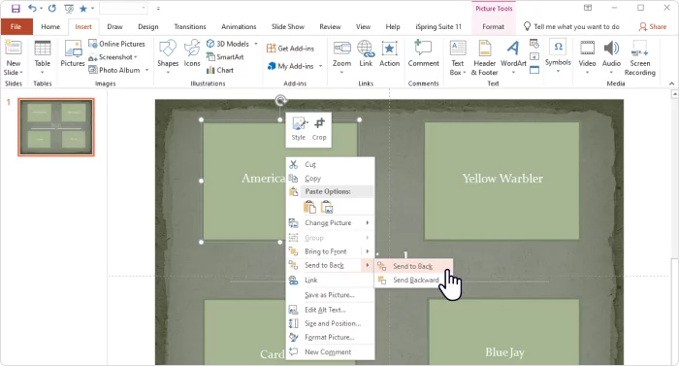Click the Yellow Warbler card on the slide
This screenshot has width=679, height=366.
501,181
